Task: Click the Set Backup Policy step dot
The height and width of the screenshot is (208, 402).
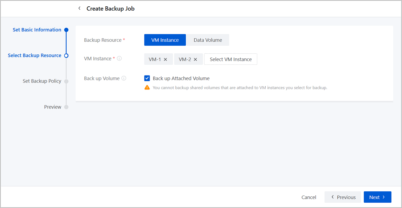Action: click(x=66, y=81)
